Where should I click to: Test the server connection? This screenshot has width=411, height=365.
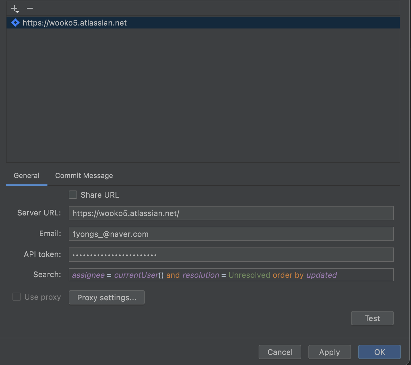tap(372, 318)
